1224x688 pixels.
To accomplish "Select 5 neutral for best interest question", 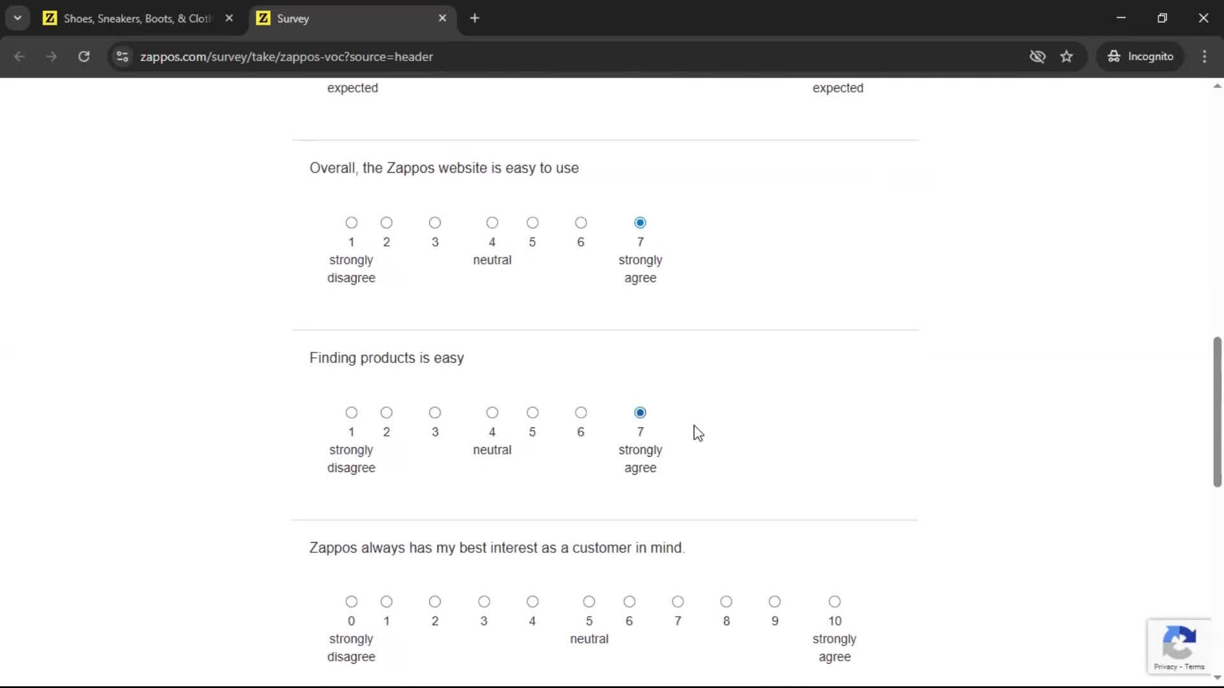I will [x=589, y=602].
